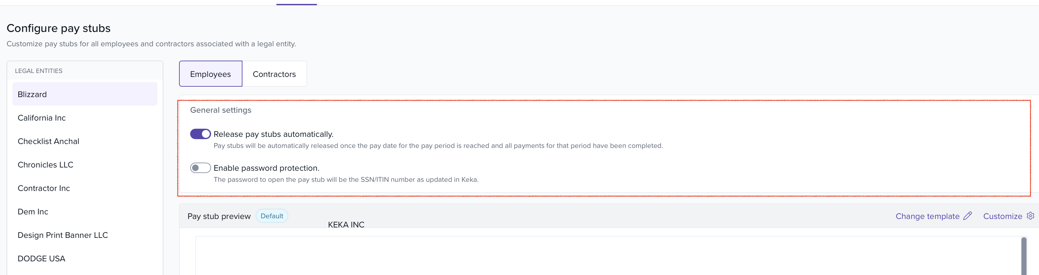Pick Dem Inc in the entity list
The image size is (1039, 275).
click(33, 212)
